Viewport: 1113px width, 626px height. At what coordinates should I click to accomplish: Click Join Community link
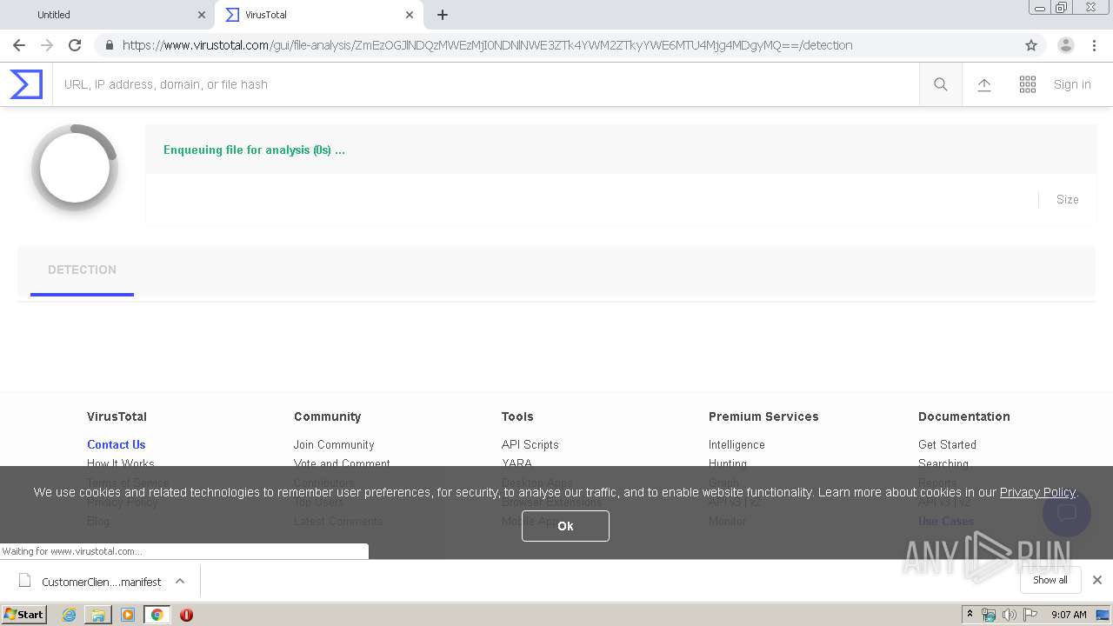tap(334, 444)
